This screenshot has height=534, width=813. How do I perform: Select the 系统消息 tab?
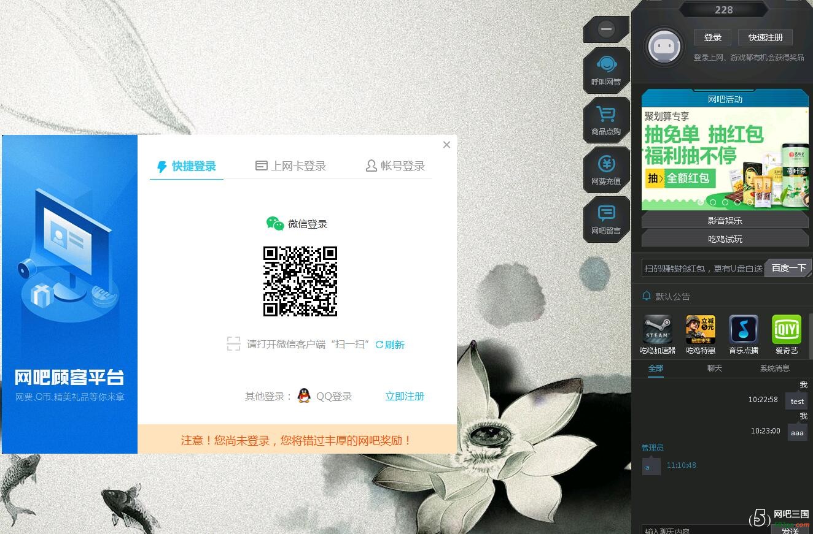775,368
